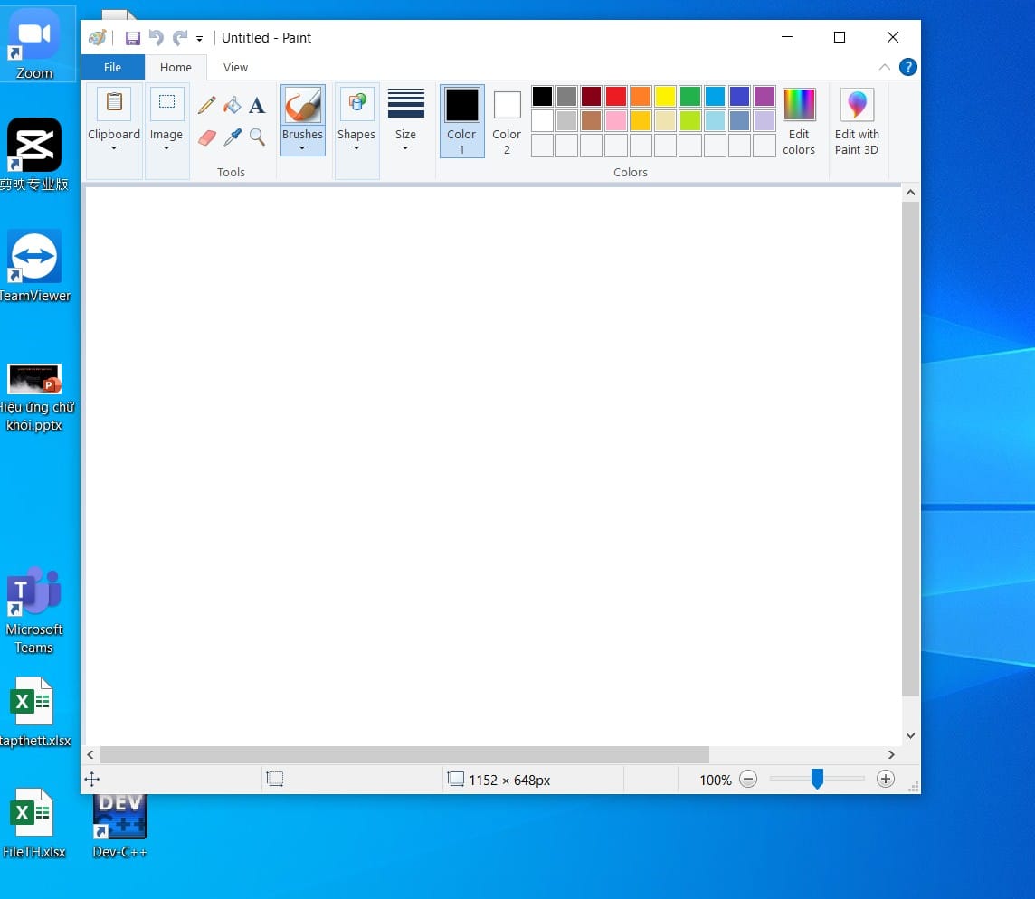Screen dimensions: 1035x899
Task: Collapse the ribbon with the chevron
Action: click(x=884, y=67)
